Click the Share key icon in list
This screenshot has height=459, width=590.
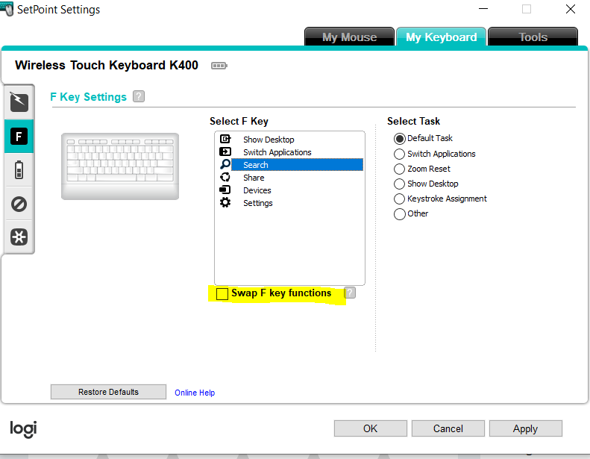(x=225, y=177)
